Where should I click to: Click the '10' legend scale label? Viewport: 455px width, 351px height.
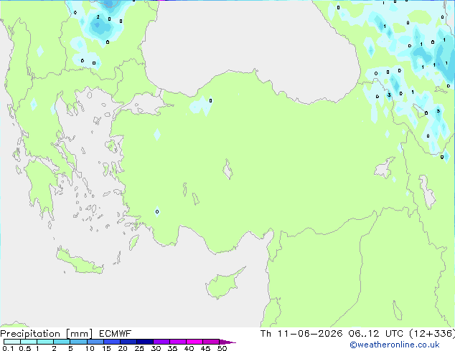[x=90, y=348]
